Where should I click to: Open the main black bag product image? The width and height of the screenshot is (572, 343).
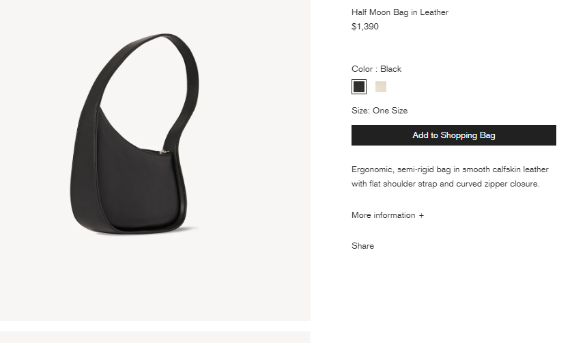click(x=155, y=161)
